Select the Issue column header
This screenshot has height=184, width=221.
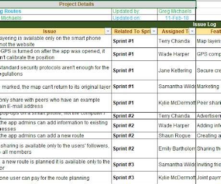(56, 31)
